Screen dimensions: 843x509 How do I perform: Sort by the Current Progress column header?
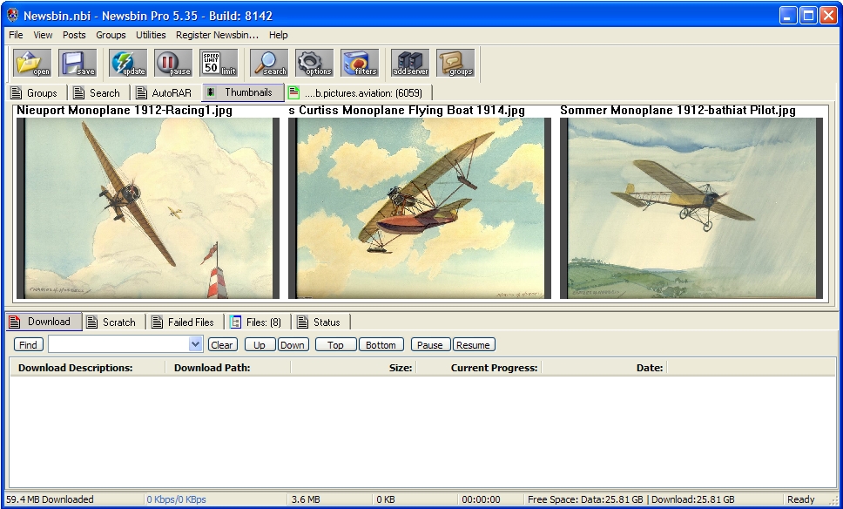pos(478,368)
